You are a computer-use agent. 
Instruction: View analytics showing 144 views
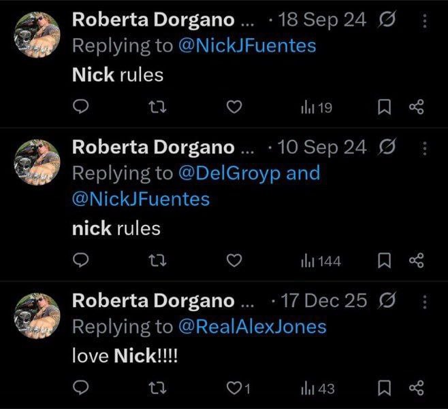coord(321,260)
